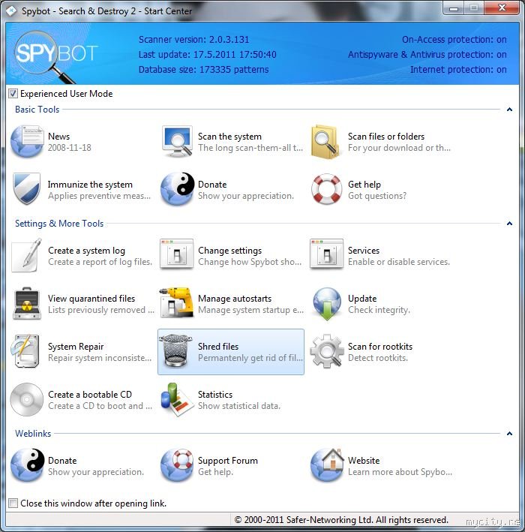The width and height of the screenshot is (525, 532).
Task: Click Antispyware & Antivirus protection: on status
Action: click(x=427, y=55)
